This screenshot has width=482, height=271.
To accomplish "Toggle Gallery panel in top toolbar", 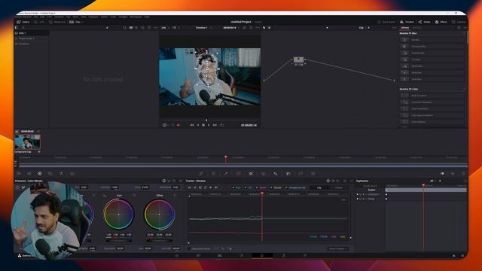I will coord(23,22).
